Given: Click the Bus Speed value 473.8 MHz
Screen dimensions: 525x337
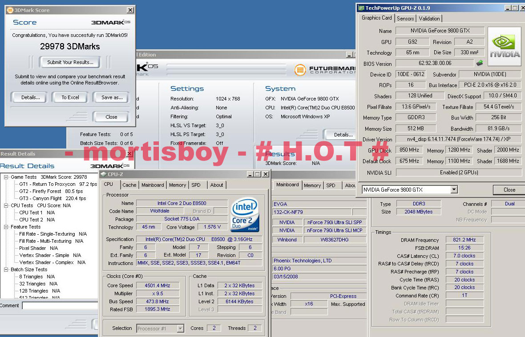Looking at the screenshot, I should [157, 301].
